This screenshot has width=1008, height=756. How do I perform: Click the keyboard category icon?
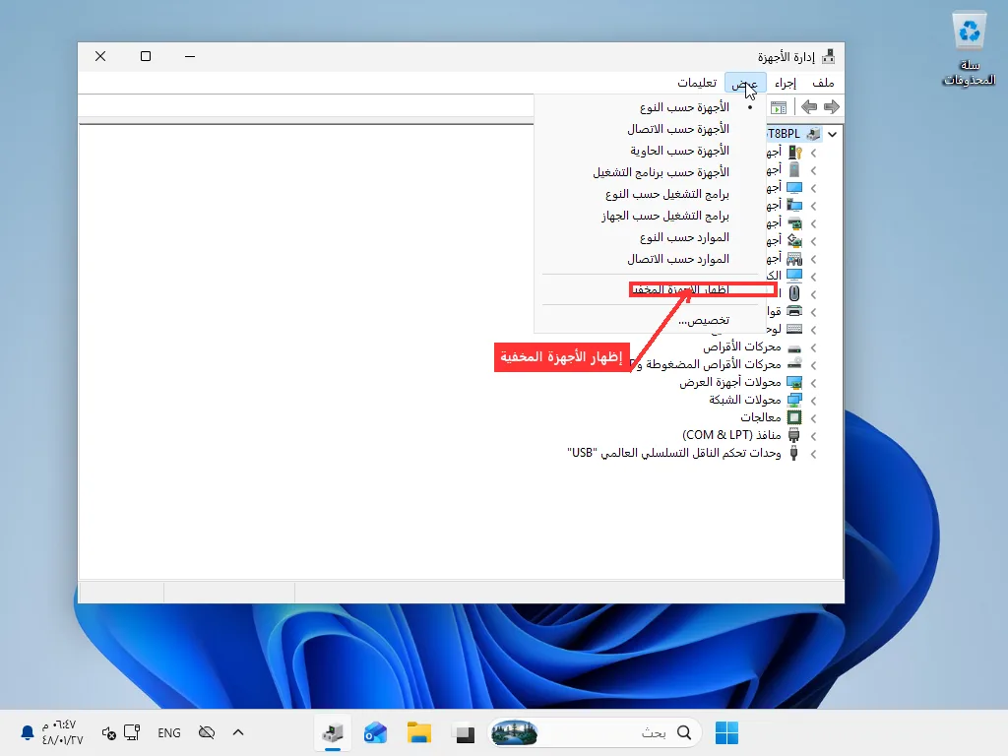click(x=794, y=329)
